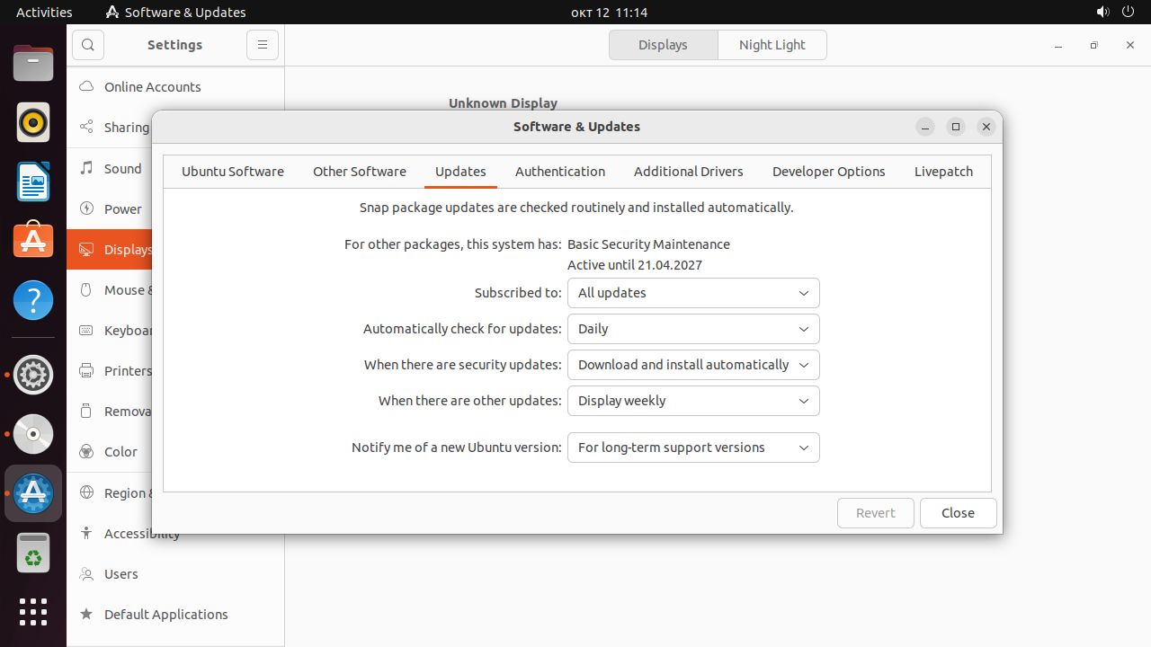Switch to the Other Software tab
The image size is (1151, 647).
point(360,172)
